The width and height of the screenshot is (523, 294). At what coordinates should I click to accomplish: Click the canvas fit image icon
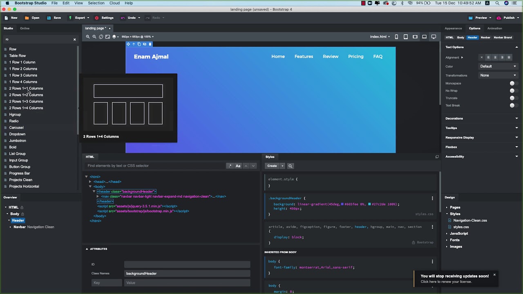click(x=107, y=37)
